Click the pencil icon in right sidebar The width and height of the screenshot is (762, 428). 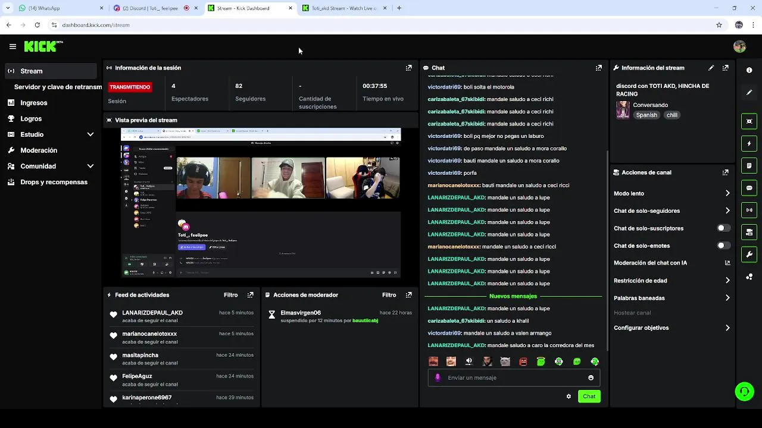[749, 93]
